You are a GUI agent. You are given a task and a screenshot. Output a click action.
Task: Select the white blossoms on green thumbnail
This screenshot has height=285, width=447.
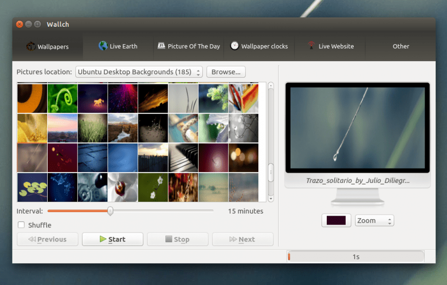(153, 187)
